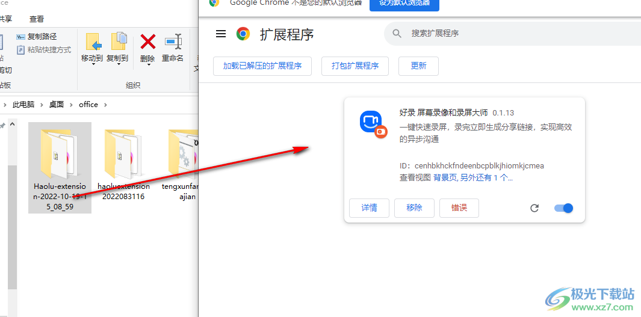Expand chevron after office in breadcrumb

pos(105,105)
